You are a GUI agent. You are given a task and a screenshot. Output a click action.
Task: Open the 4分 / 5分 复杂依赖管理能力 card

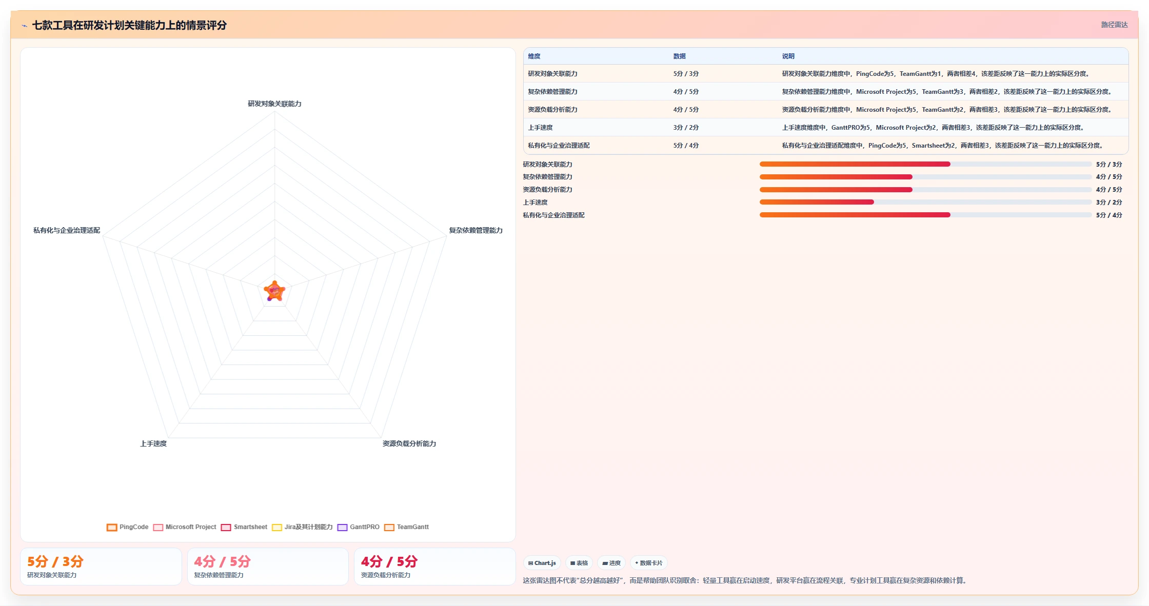click(x=268, y=567)
